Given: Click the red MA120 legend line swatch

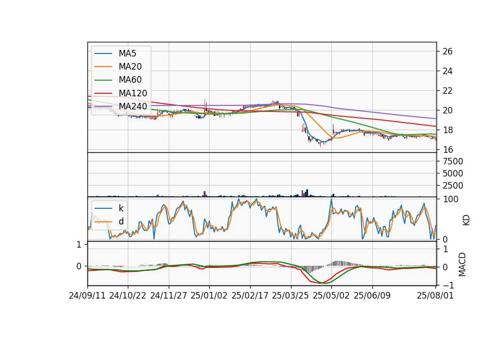Looking at the screenshot, I should (103, 93).
